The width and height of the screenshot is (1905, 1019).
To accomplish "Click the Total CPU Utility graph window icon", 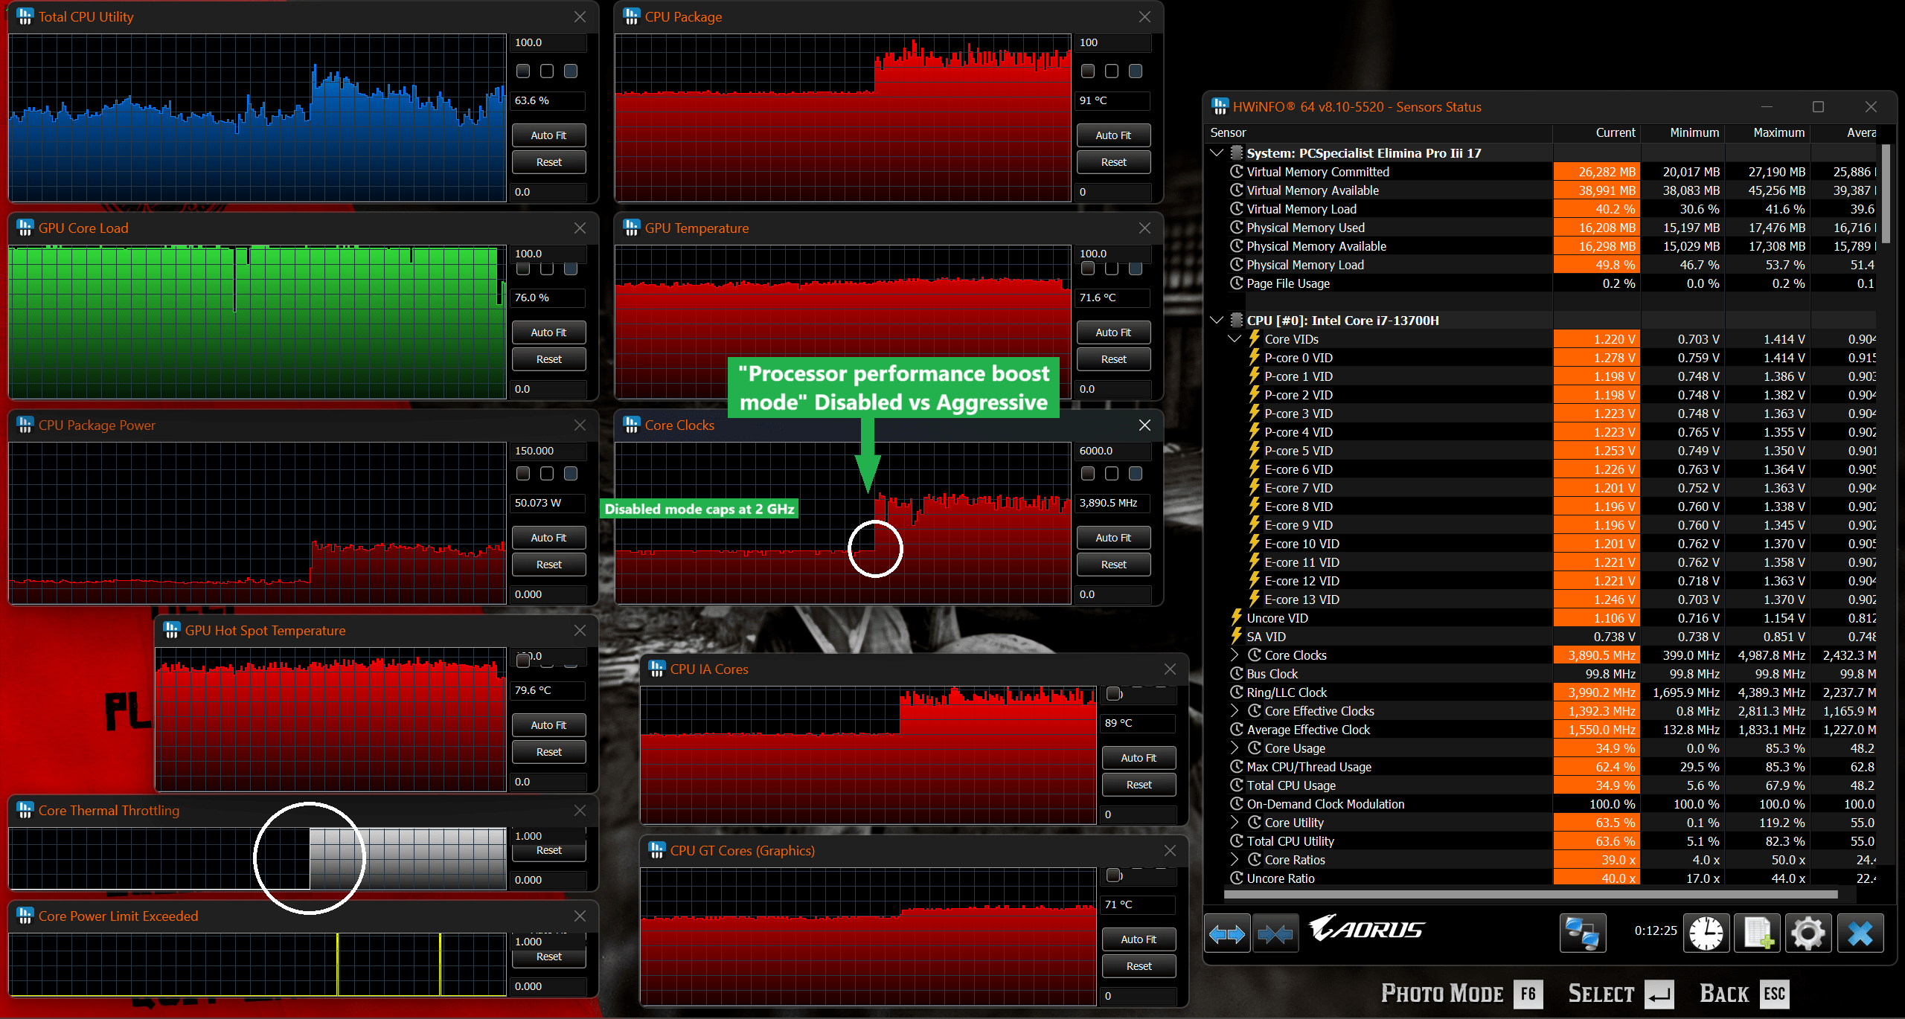I will pyautogui.click(x=25, y=16).
